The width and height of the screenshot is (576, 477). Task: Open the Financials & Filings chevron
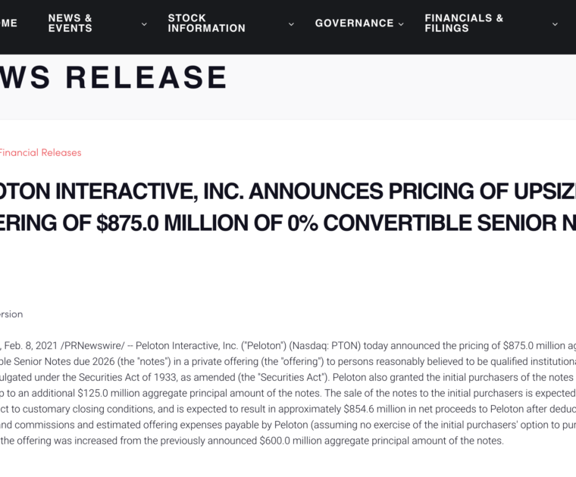tap(555, 24)
